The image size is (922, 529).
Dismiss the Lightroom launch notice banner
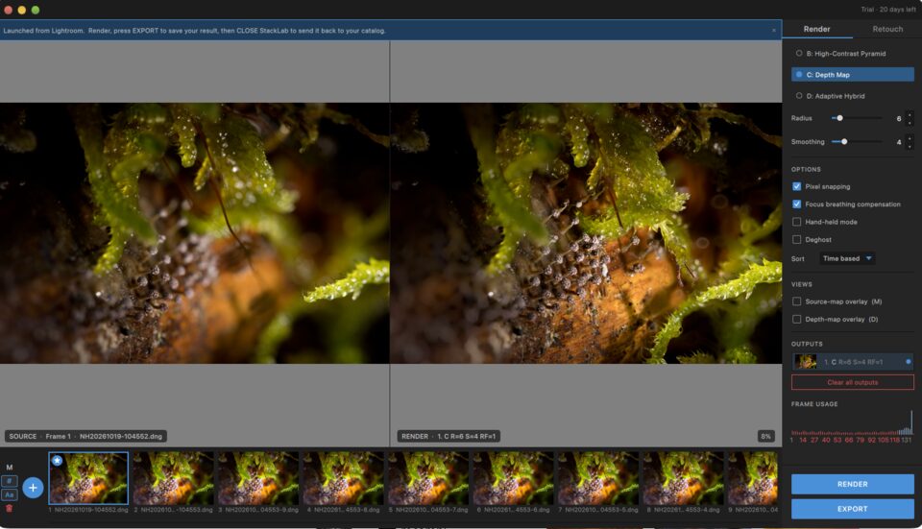[x=774, y=31]
